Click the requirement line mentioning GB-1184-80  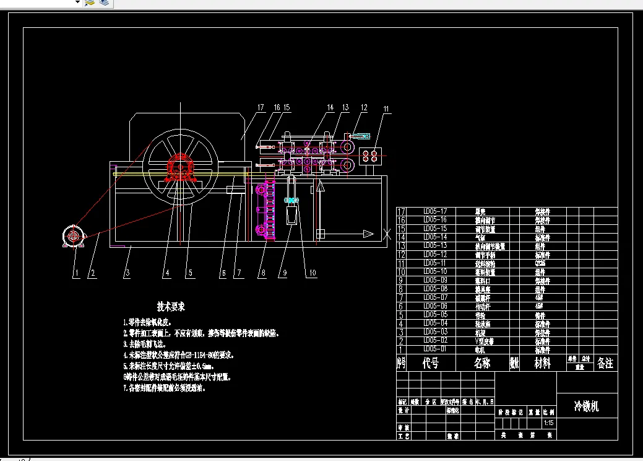pos(178,355)
